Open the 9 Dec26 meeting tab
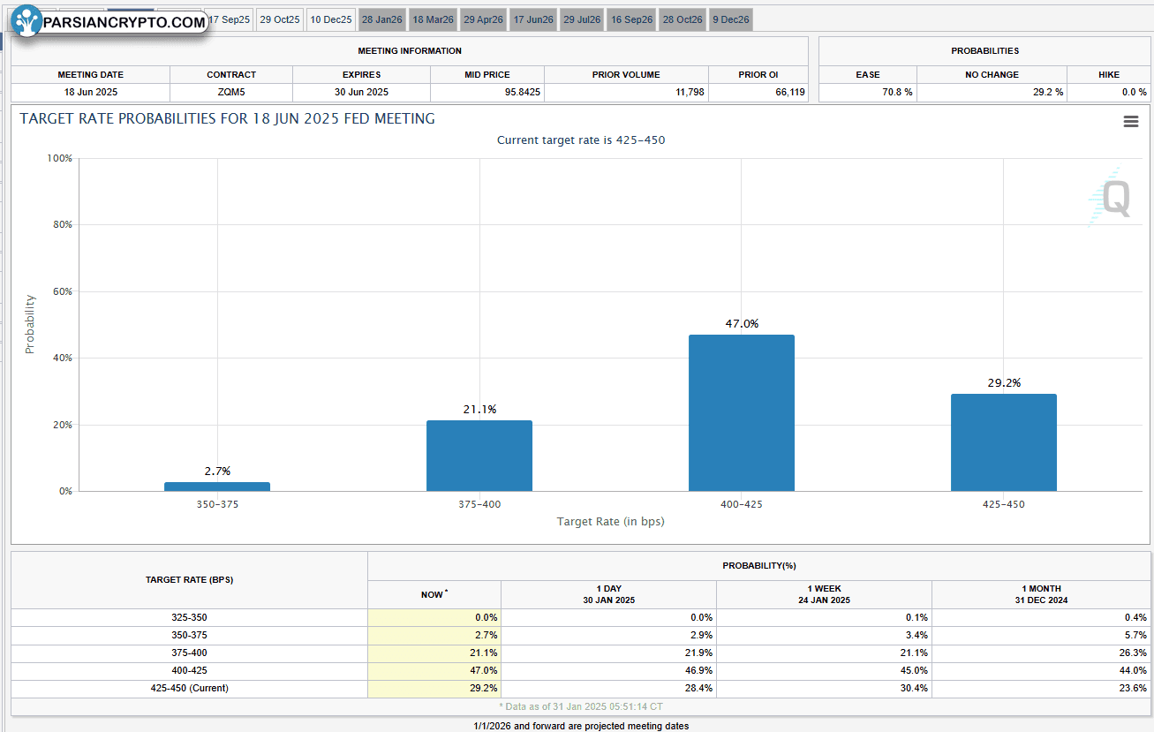The image size is (1154, 732). point(730,19)
